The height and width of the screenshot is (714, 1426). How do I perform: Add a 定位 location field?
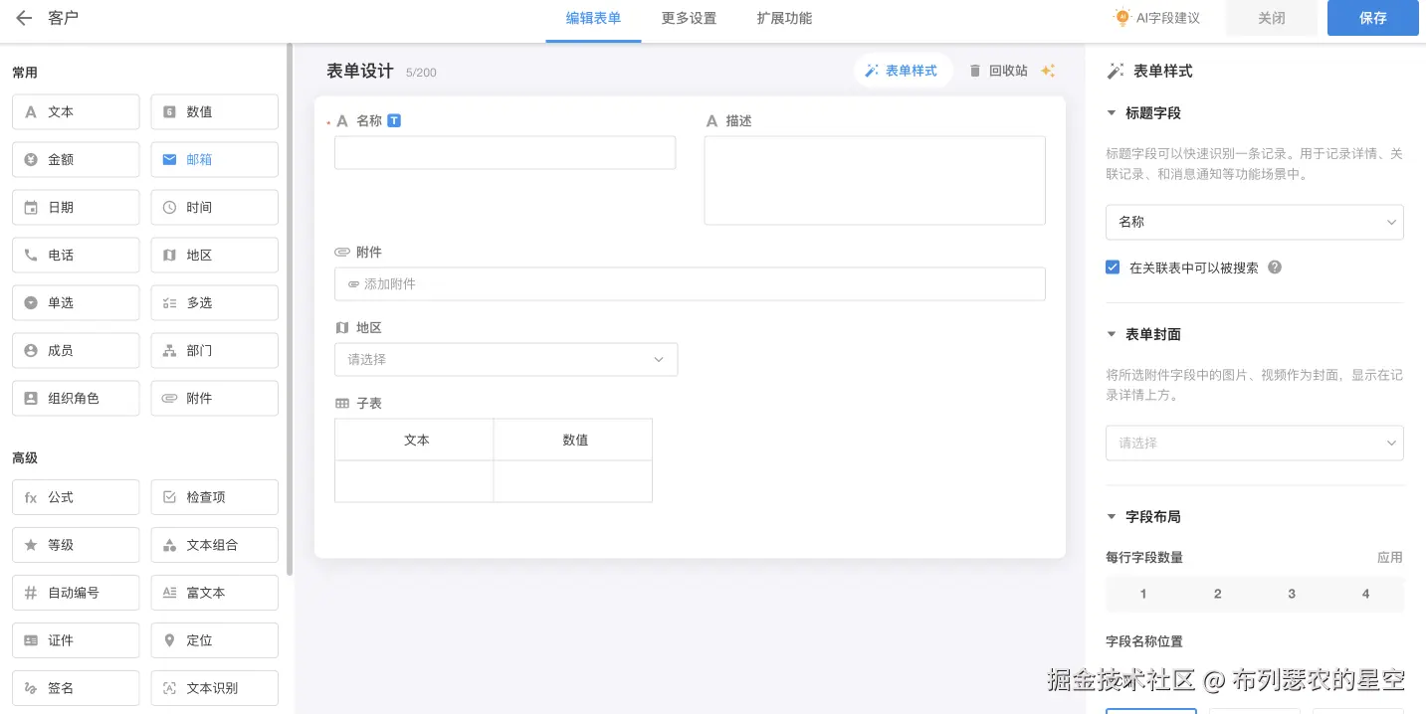tap(214, 640)
